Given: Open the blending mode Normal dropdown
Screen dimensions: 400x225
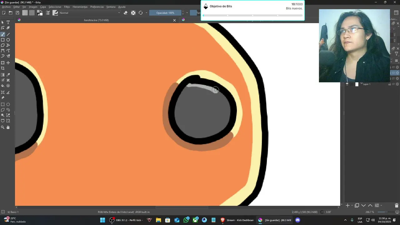Looking at the screenshot, I should click(x=90, y=13).
